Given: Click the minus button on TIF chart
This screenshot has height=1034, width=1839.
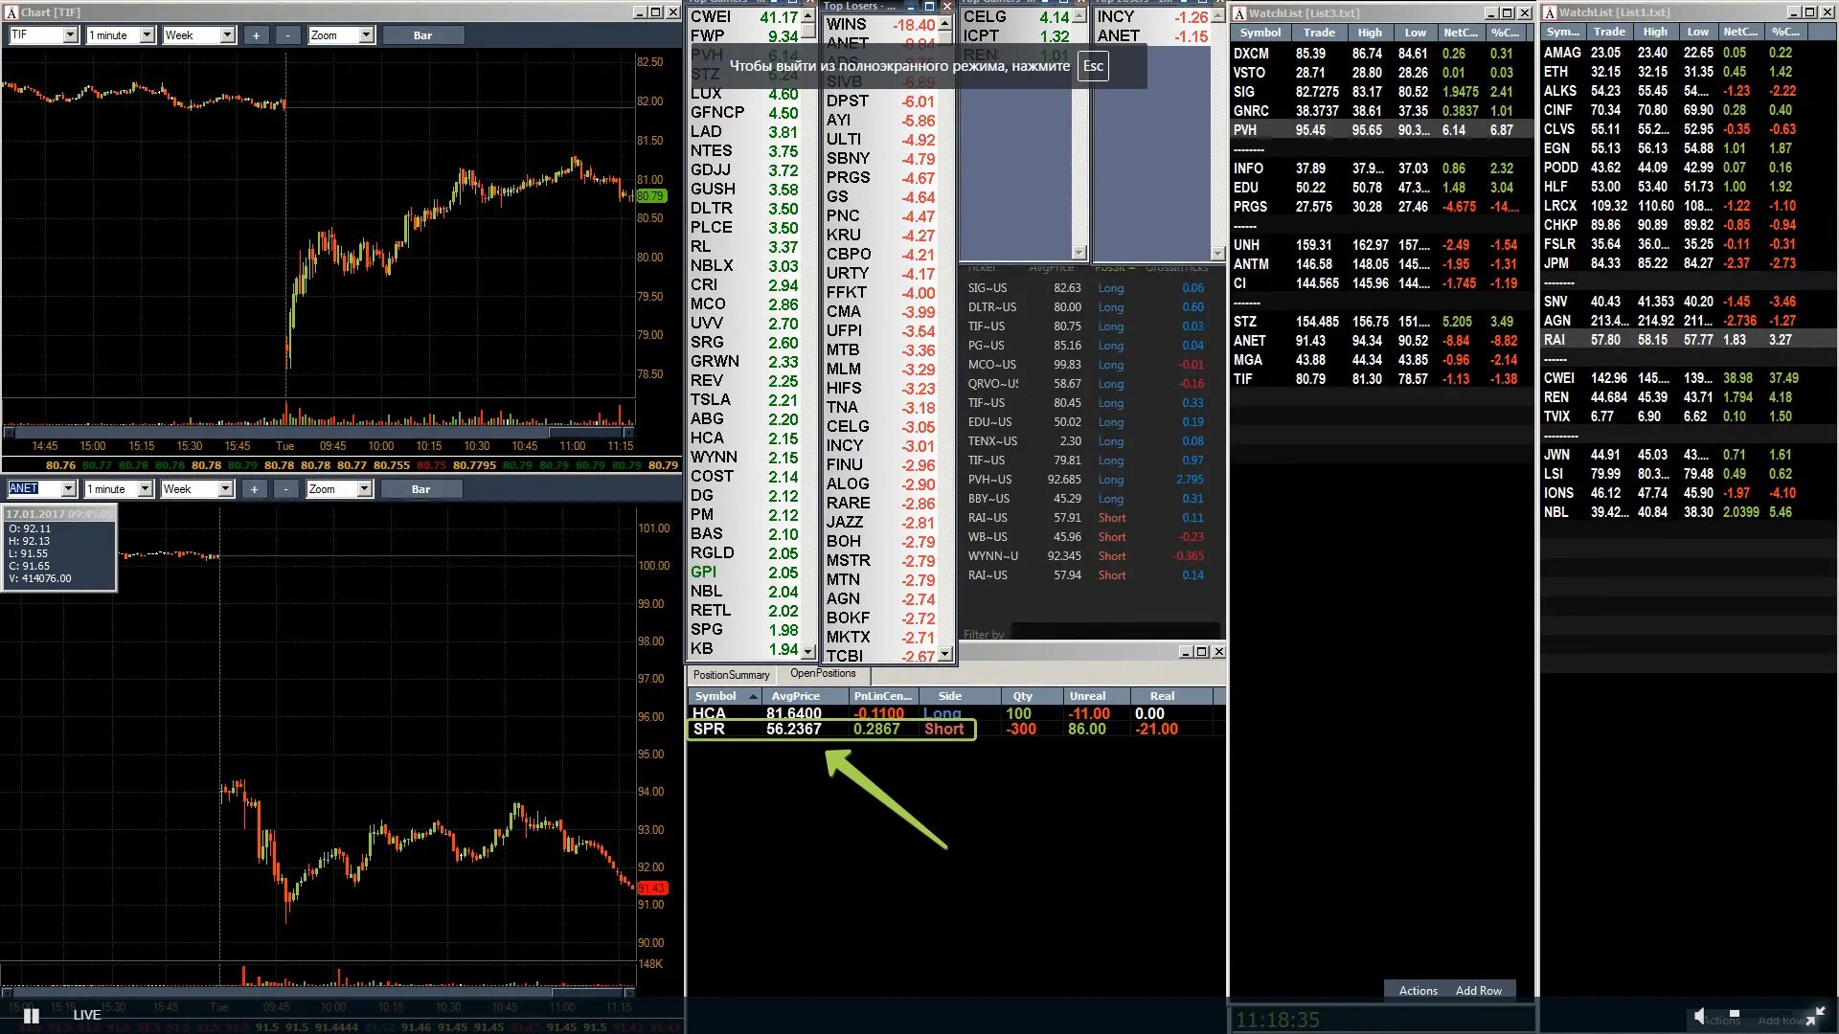Looking at the screenshot, I should (288, 35).
